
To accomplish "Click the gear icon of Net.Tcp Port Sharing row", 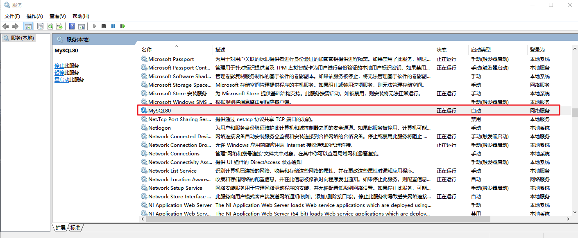I will coord(144,119).
